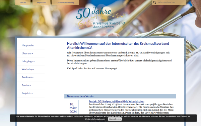Open the Datenschutzerklärung page
This screenshot has height=126, width=201.
point(65,2)
